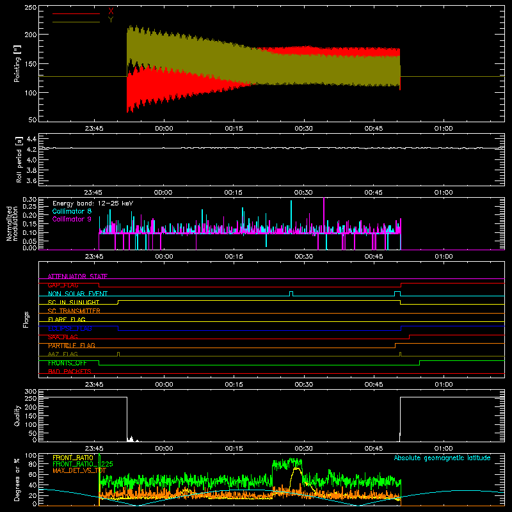The width and height of the screenshot is (512, 512).
Task: Click the 4.4 value on Roll period axis
Action: (31, 139)
